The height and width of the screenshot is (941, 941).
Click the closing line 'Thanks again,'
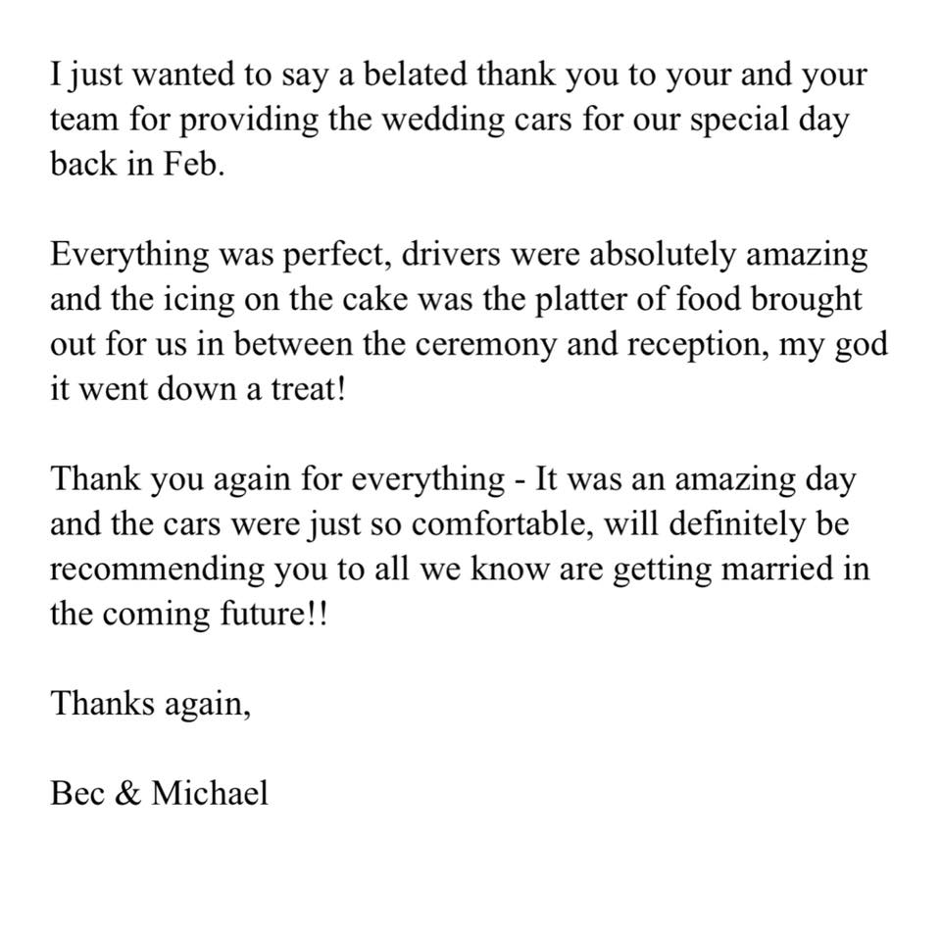pyautogui.click(x=151, y=705)
